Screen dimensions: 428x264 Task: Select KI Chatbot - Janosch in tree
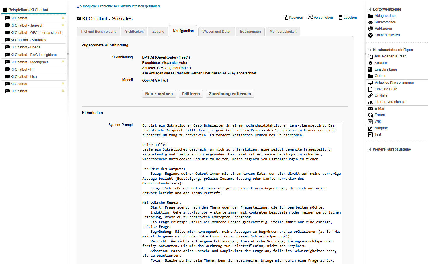(x=27, y=25)
